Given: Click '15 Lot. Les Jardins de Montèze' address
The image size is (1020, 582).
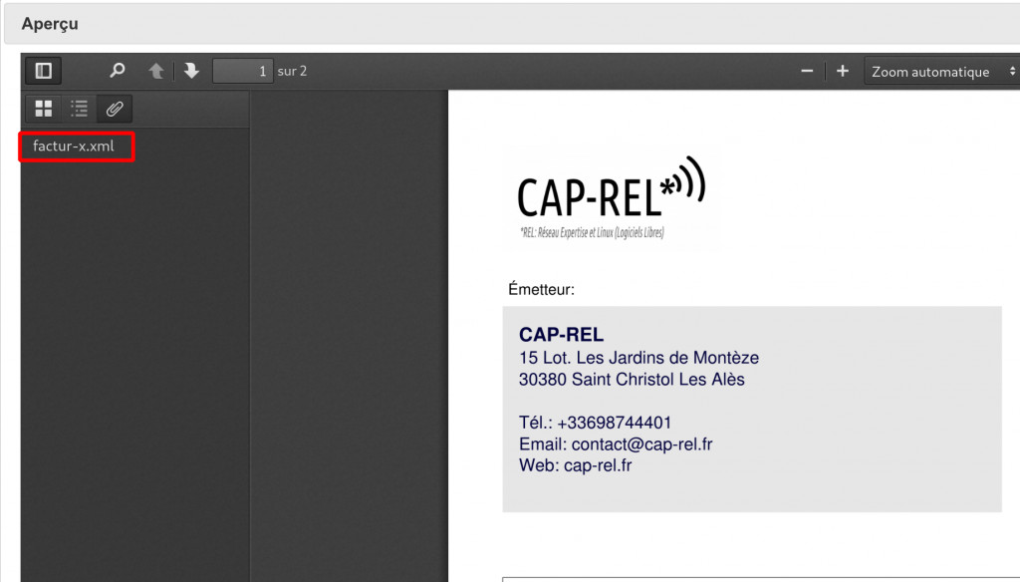Looking at the screenshot, I should (638, 358).
